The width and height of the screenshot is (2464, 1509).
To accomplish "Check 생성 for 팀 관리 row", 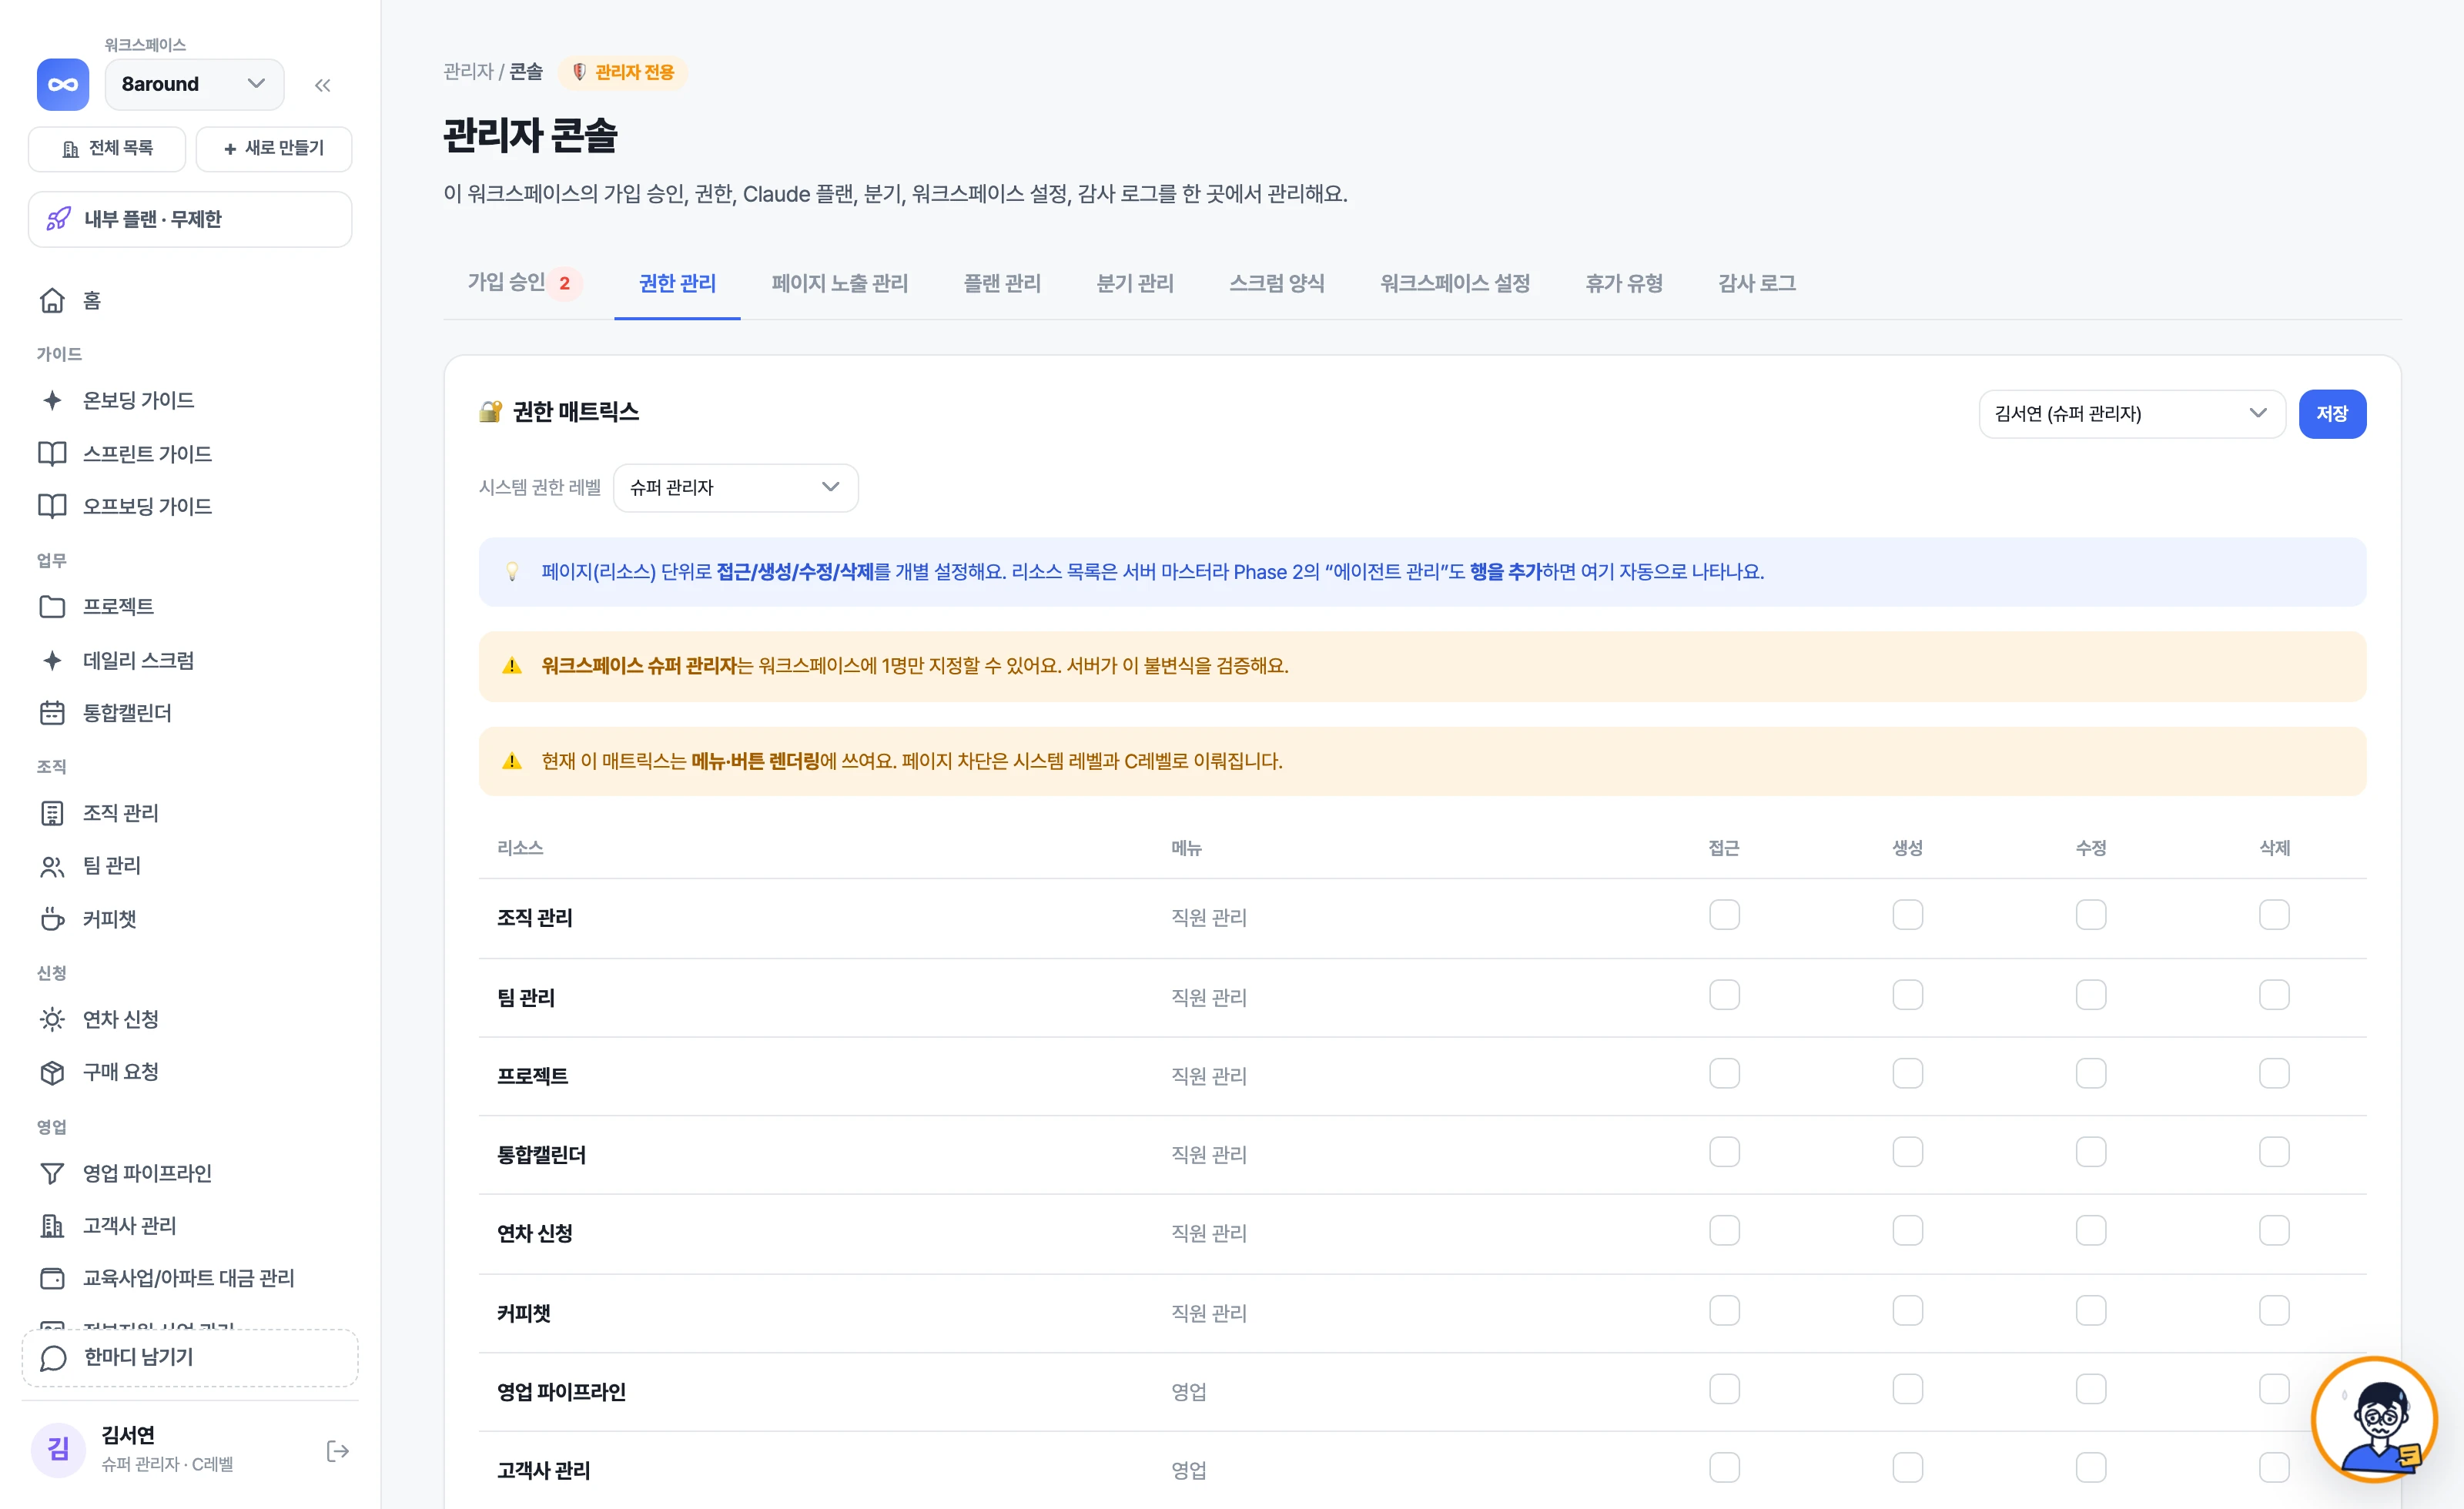I will pos(1907,995).
